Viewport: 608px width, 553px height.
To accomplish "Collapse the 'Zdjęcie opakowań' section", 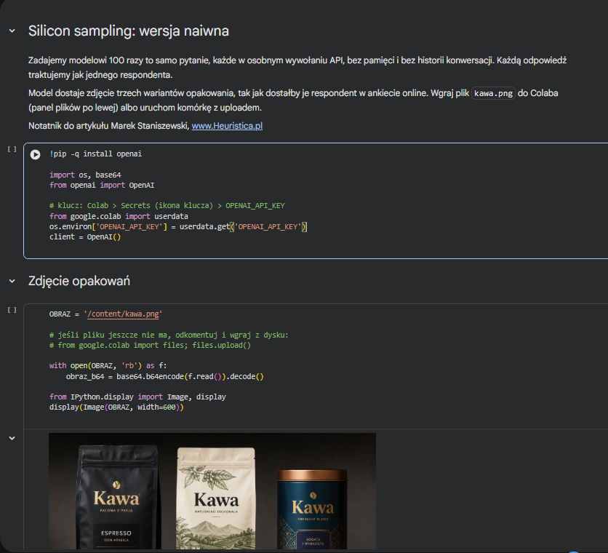I will tap(12, 281).
